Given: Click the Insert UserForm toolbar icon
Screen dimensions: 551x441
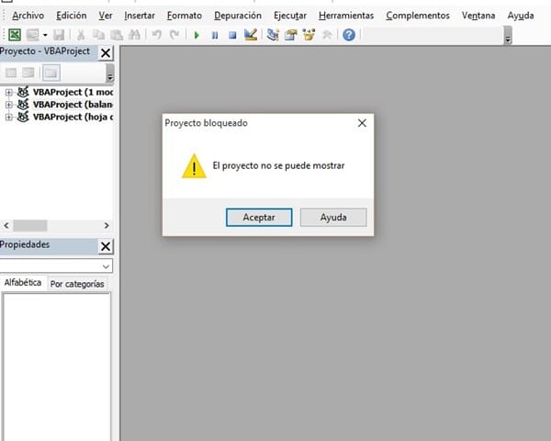Looking at the screenshot, I should click(x=33, y=35).
